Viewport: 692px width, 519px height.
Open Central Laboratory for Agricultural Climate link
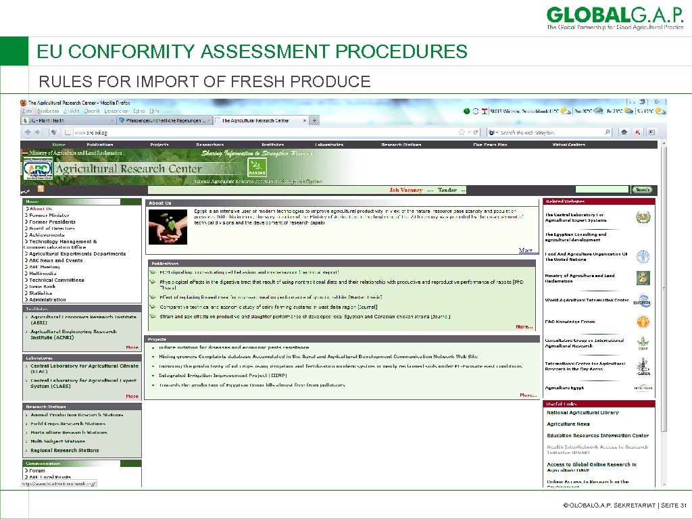[84, 368]
